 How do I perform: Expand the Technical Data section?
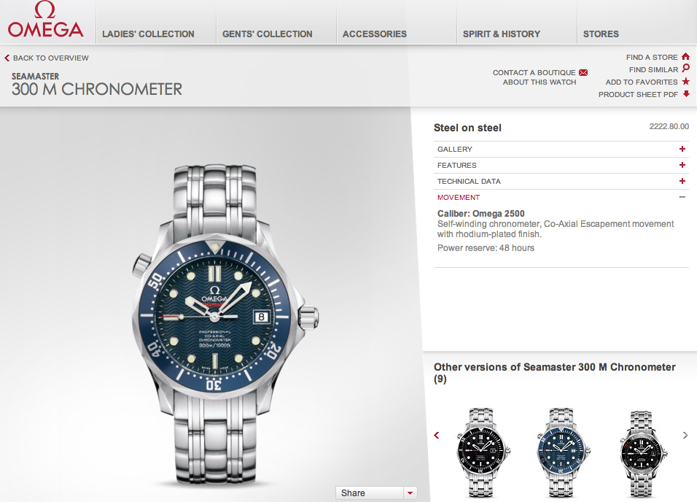[x=561, y=181]
